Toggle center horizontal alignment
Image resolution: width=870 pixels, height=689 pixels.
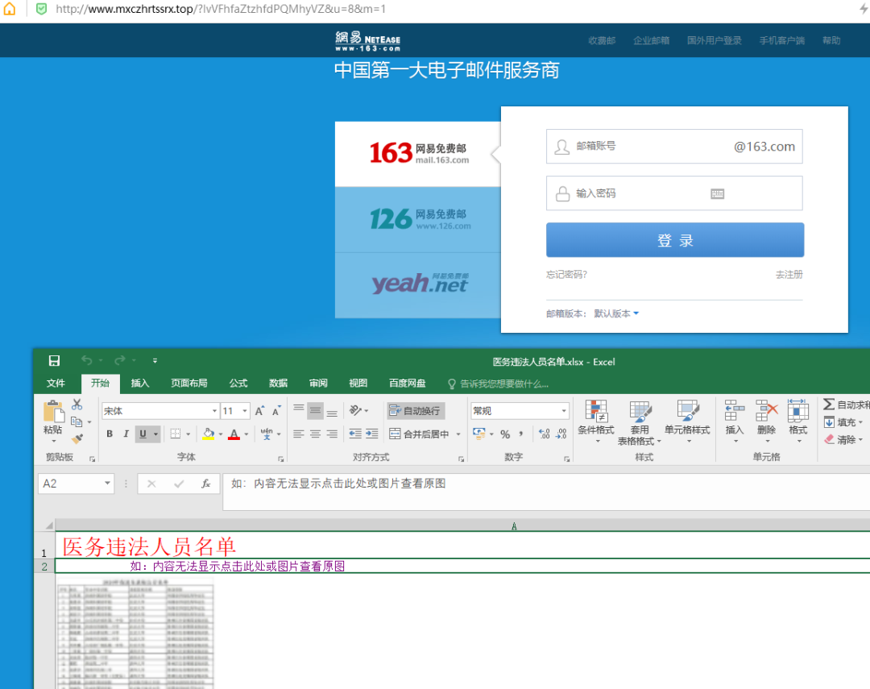[315, 434]
